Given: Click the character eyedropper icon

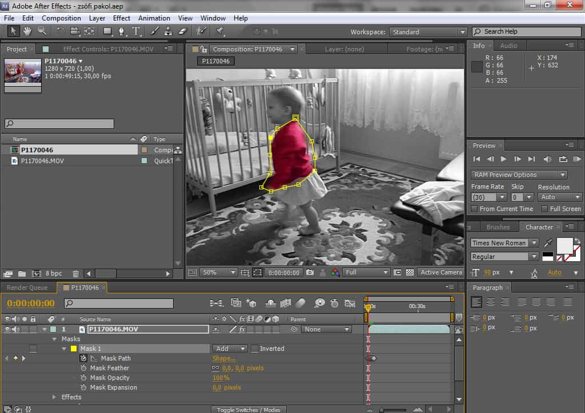Looking at the screenshot, I should point(548,243).
